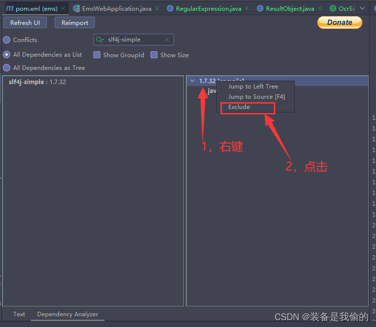Click the Reimport button
Screen dimensions: 376x327
[x=75, y=23]
